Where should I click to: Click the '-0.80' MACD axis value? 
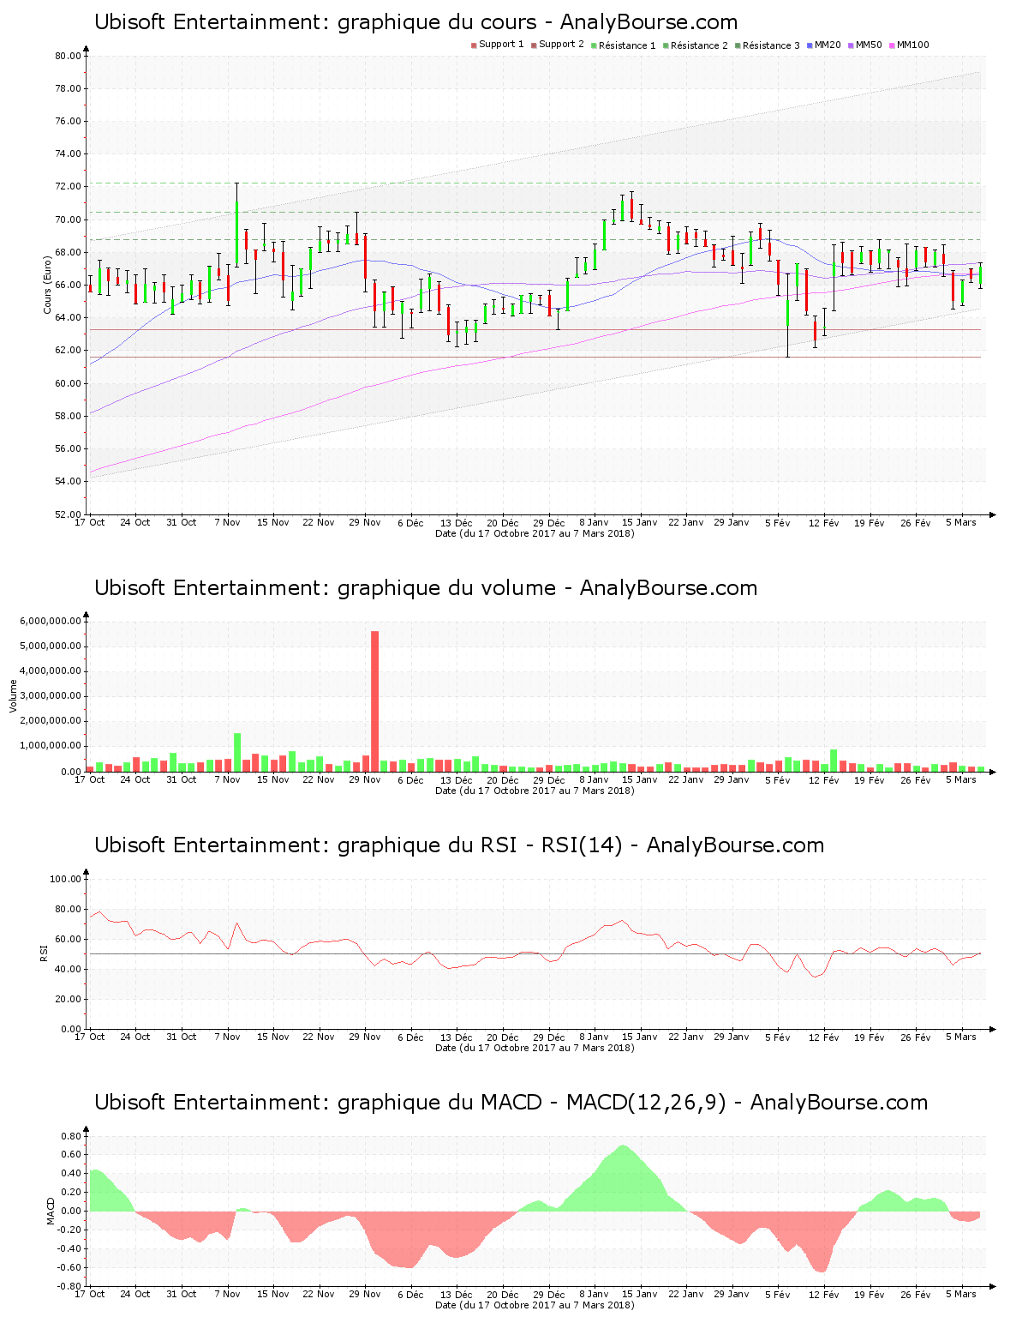tap(70, 1286)
